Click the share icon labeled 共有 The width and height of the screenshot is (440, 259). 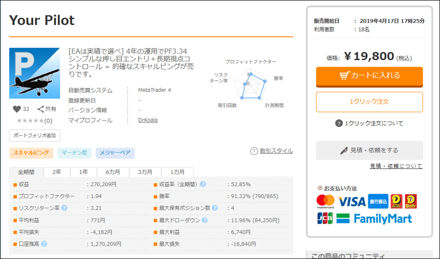pyautogui.click(x=41, y=109)
